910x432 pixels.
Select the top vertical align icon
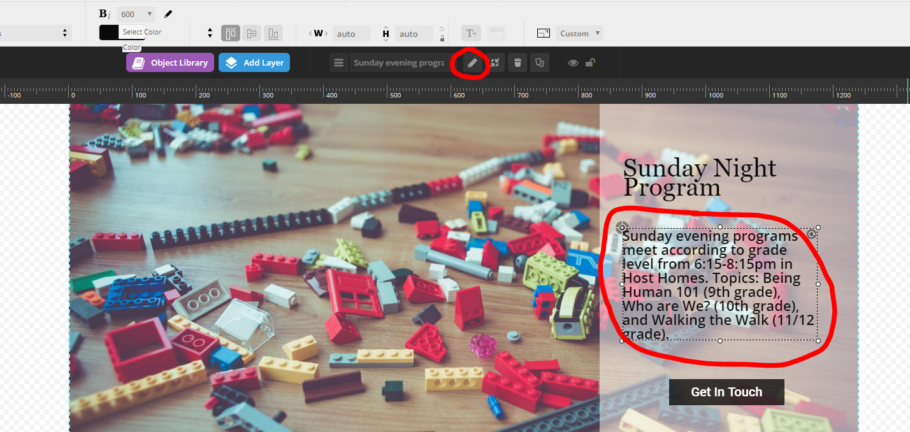[x=231, y=34]
